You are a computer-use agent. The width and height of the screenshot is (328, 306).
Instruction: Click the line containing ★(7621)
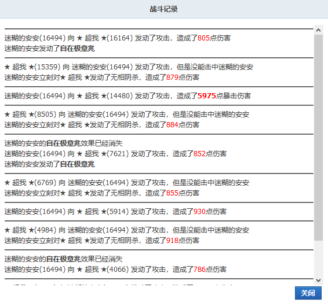tap(115, 154)
